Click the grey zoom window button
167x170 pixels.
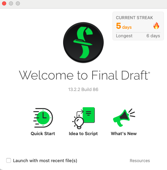click(x=18, y=3)
